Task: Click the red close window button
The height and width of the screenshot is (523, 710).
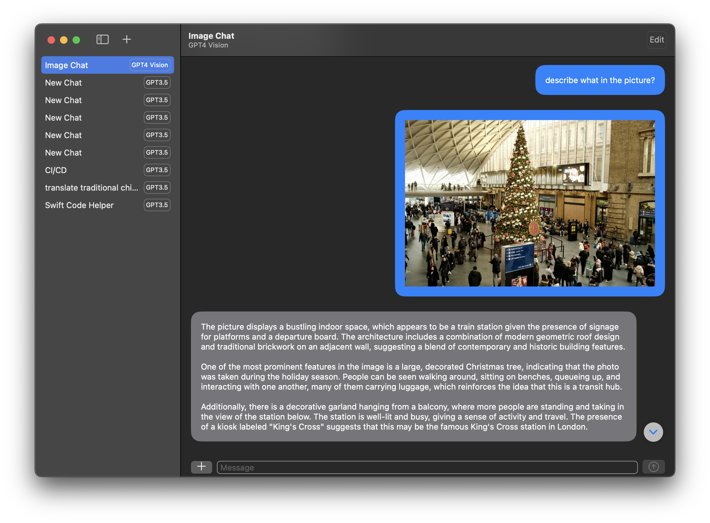Action: 51,40
